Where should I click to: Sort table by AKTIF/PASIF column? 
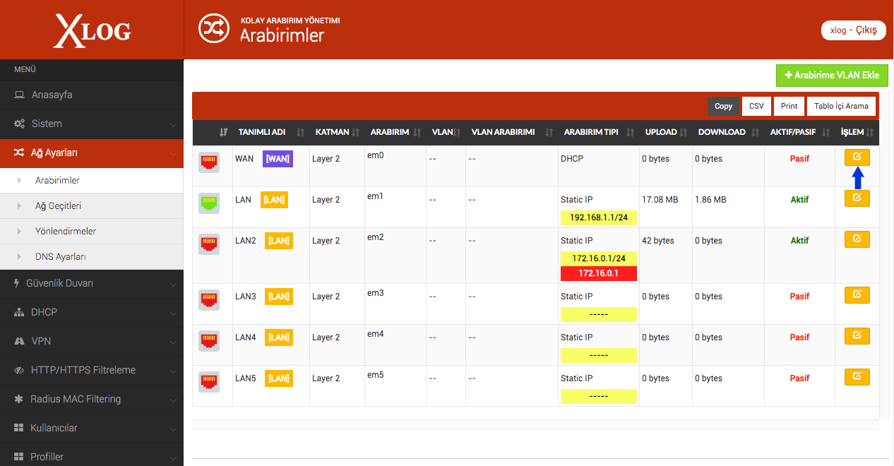pos(799,132)
